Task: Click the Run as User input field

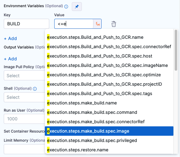Action: click(x=24, y=119)
